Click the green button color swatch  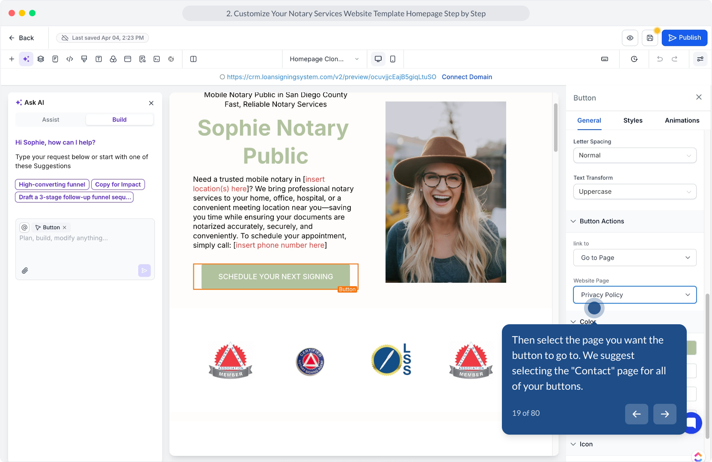691,348
